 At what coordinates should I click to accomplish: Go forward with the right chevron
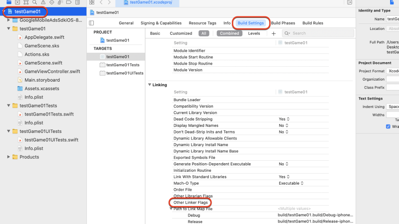click(109, 2)
